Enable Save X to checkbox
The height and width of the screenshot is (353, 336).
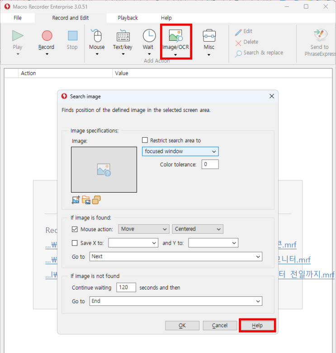(x=75, y=243)
